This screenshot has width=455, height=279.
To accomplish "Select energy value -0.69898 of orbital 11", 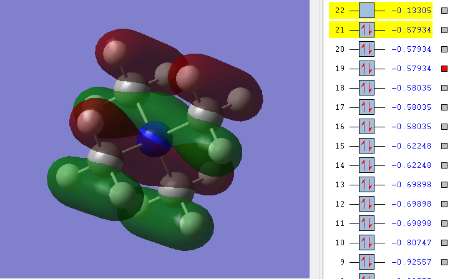I will [x=411, y=223].
